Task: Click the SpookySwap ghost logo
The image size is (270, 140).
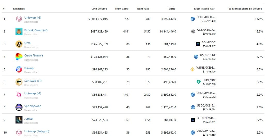Action: [19, 107]
